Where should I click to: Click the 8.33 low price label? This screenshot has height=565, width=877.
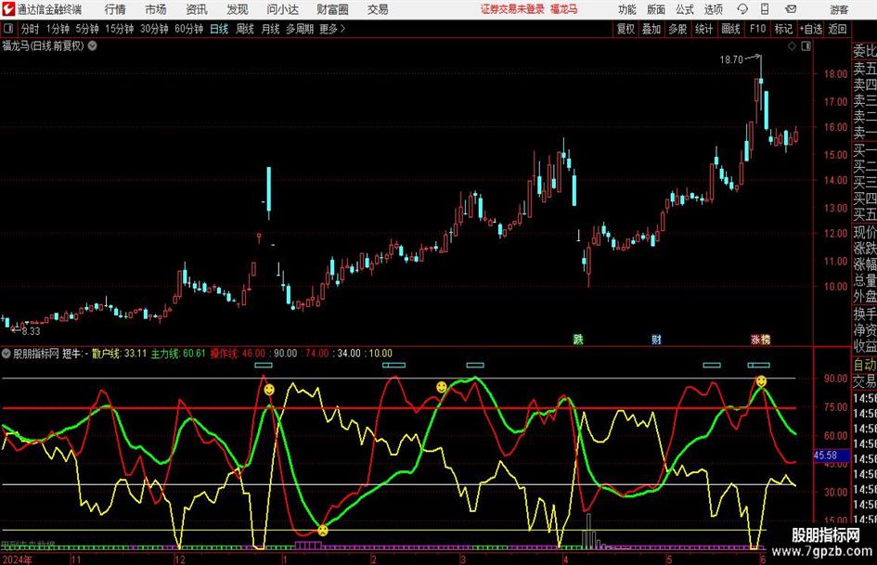32,331
